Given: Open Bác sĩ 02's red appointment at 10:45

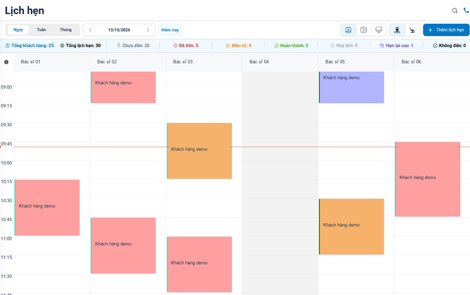Looking at the screenshot, I should [123, 245].
